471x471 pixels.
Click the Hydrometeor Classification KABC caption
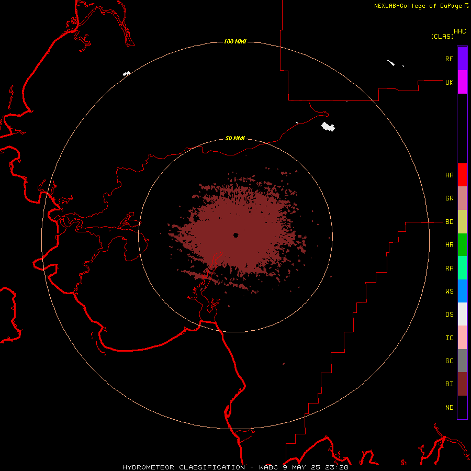pyautogui.click(x=235, y=467)
